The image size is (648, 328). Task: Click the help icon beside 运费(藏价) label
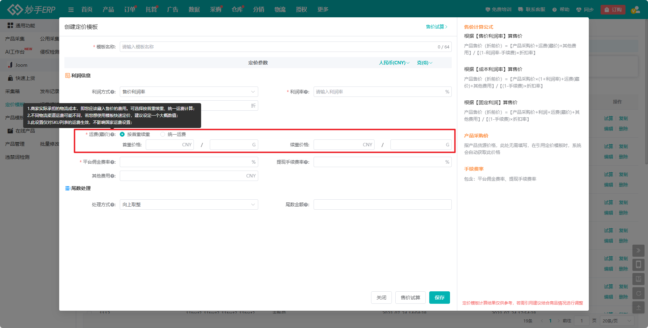pos(112,135)
